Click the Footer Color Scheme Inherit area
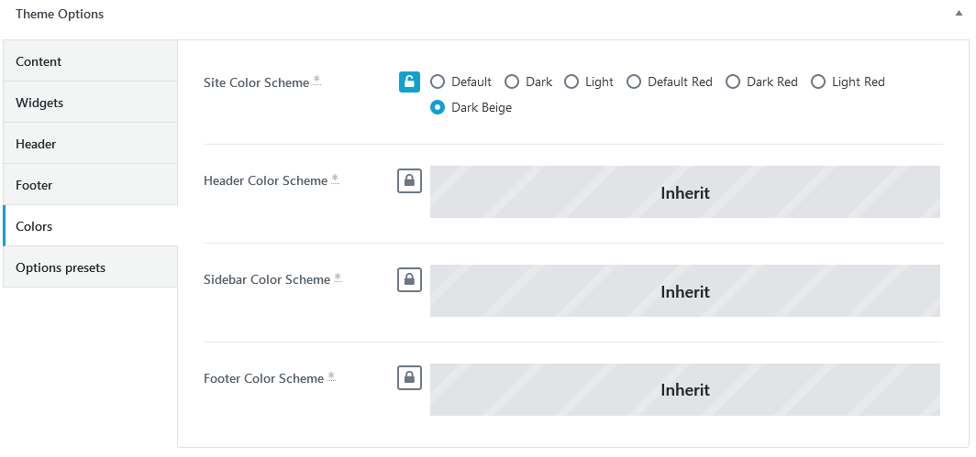The width and height of the screenshot is (976, 457). (x=684, y=390)
